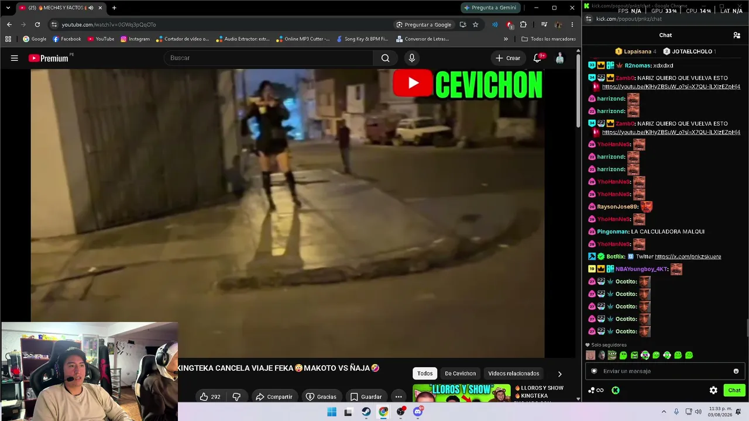Open the Online MP3 Cutter bookmark

(x=303, y=39)
